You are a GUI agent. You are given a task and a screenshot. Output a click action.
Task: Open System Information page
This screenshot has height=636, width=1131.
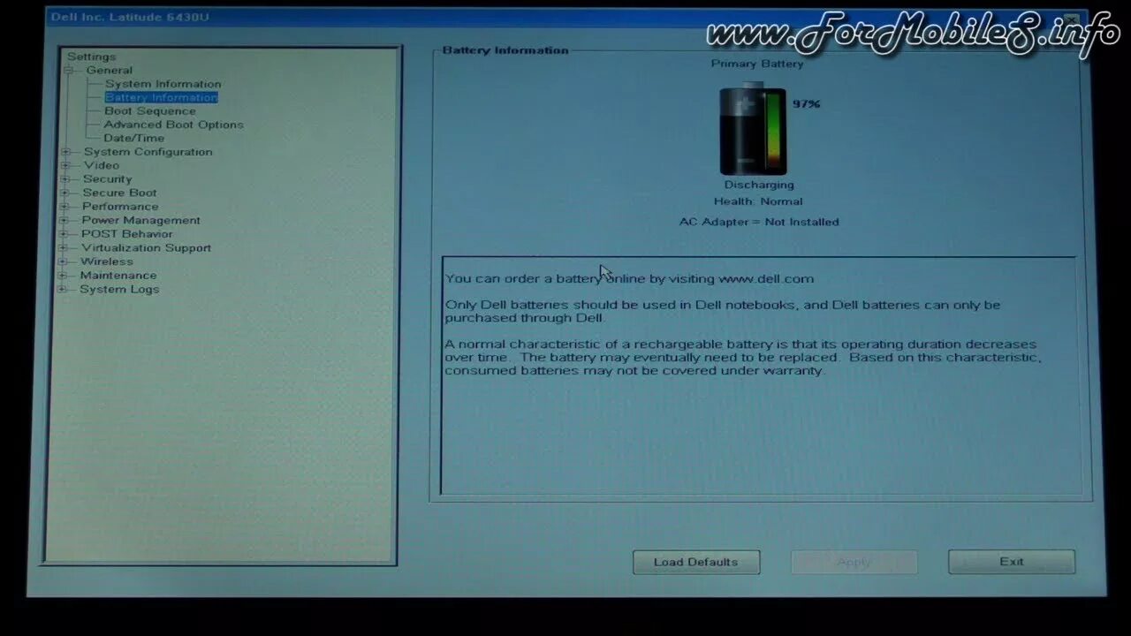(163, 84)
